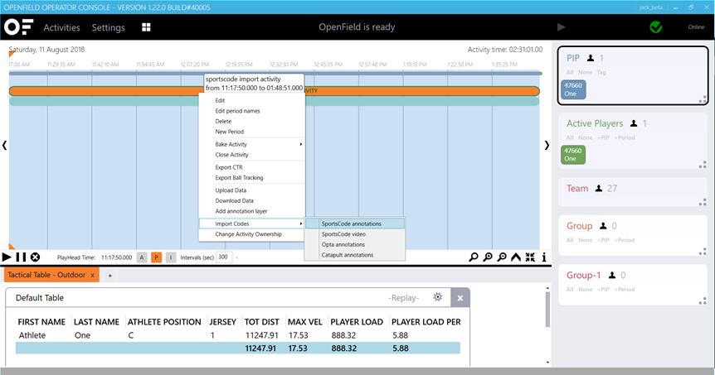Viewport: 715px width, 375px height.
Task: Click the green checkmark status icon
Action: (656, 27)
